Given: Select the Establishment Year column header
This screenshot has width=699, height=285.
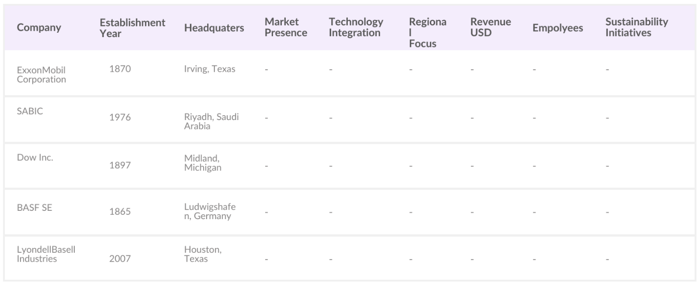Looking at the screenshot, I should click(x=132, y=28).
